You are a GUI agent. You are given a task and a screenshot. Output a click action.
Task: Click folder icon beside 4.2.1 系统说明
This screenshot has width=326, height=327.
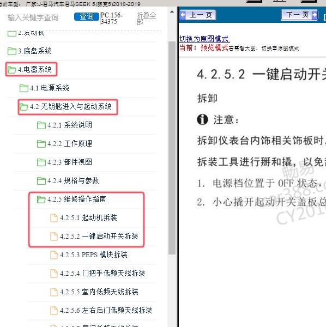(x=41, y=125)
